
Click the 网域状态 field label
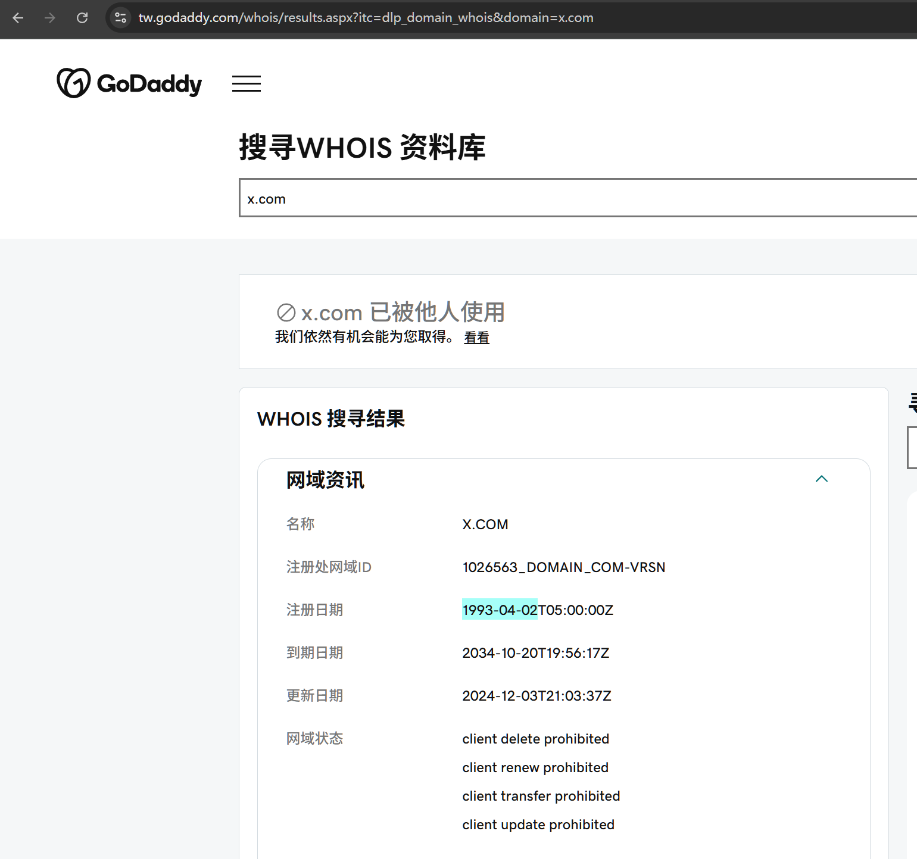(315, 738)
